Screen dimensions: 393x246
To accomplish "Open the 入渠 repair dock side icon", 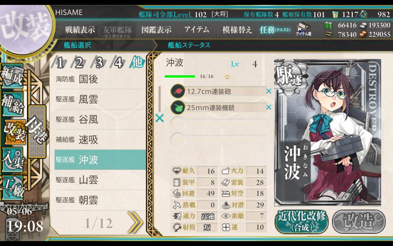I will click(12, 160).
